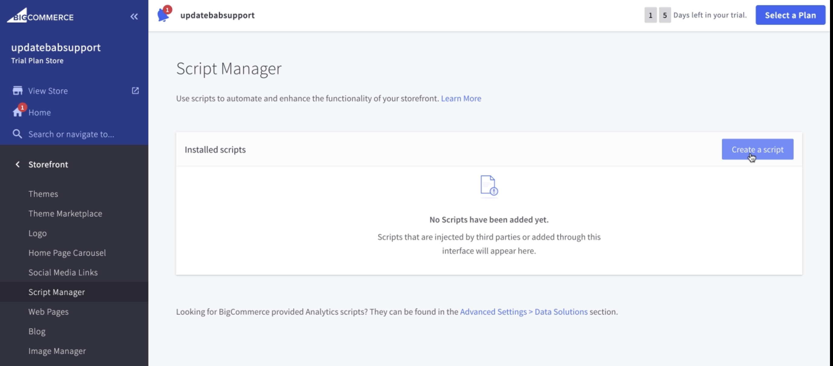Click the search magnifier icon
This screenshot has width=833, height=366.
point(17,134)
